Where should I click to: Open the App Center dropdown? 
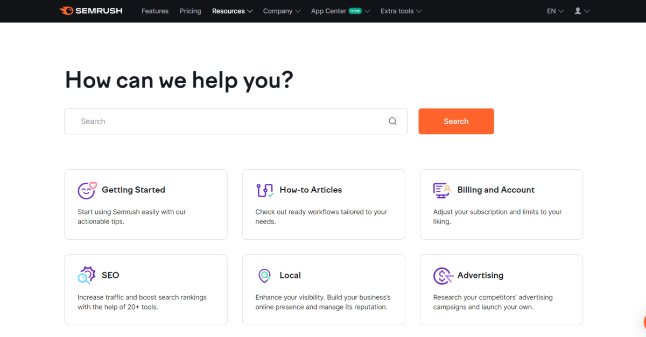coord(340,11)
